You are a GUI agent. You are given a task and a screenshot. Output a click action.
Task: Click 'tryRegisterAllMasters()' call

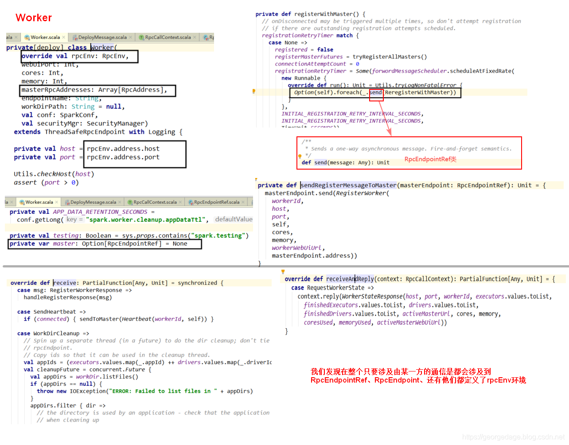click(x=390, y=57)
